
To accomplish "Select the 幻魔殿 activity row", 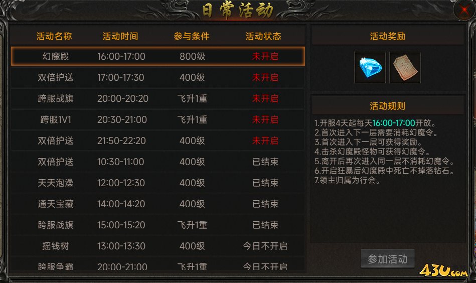I will pyautogui.click(x=158, y=56).
